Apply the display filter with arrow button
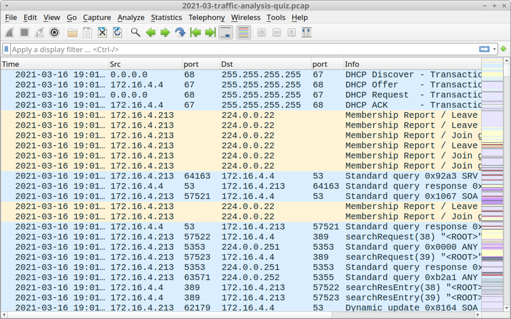Viewport: 511px width, 319px height. [x=484, y=49]
